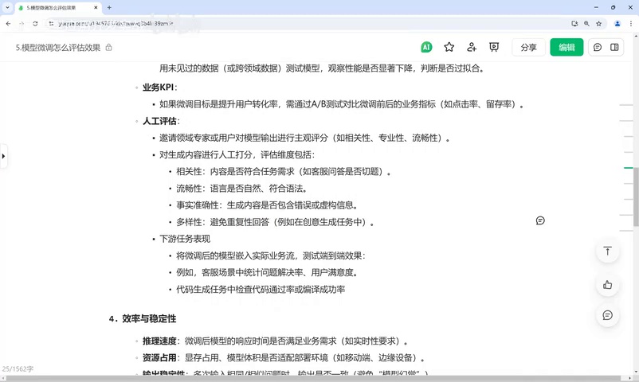Click the inline comment icon near 多样性 line

click(x=540, y=220)
